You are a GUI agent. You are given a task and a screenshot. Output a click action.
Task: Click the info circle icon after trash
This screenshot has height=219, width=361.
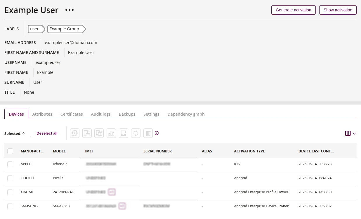tap(157, 133)
